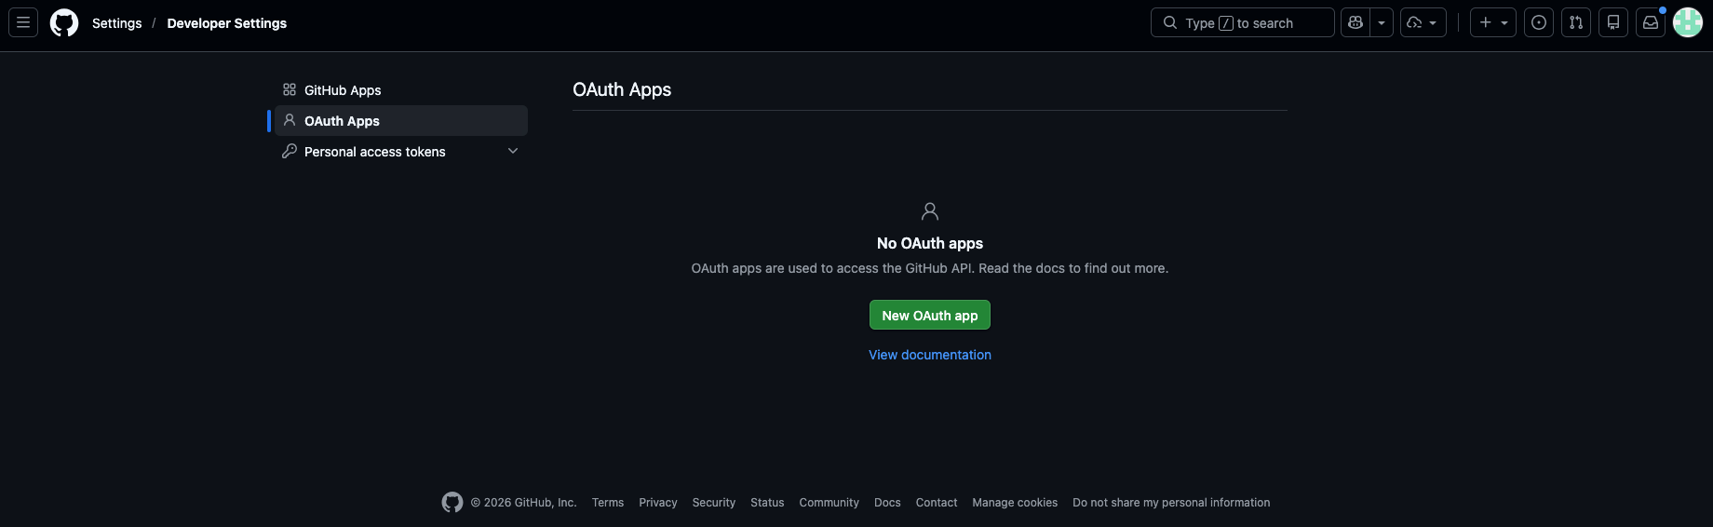Open the View documentation link
1713x527 pixels.
[x=930, y=355]
